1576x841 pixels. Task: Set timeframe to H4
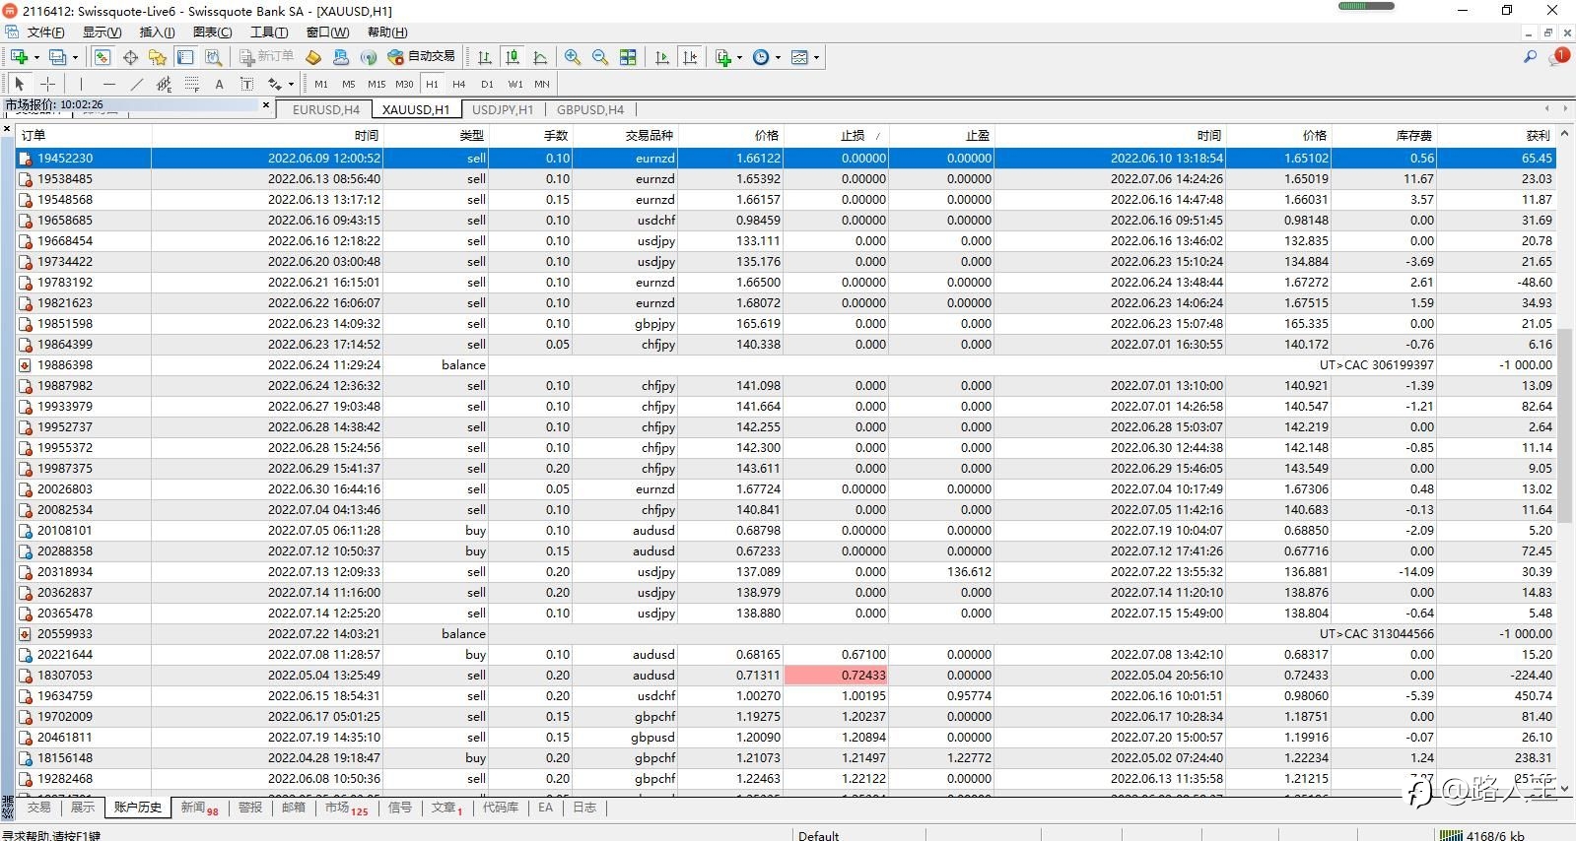point(458,84)
